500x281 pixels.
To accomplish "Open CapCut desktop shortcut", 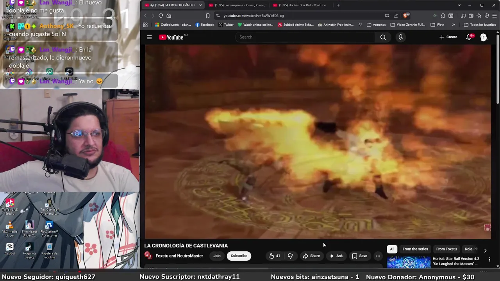I will 10,249.
